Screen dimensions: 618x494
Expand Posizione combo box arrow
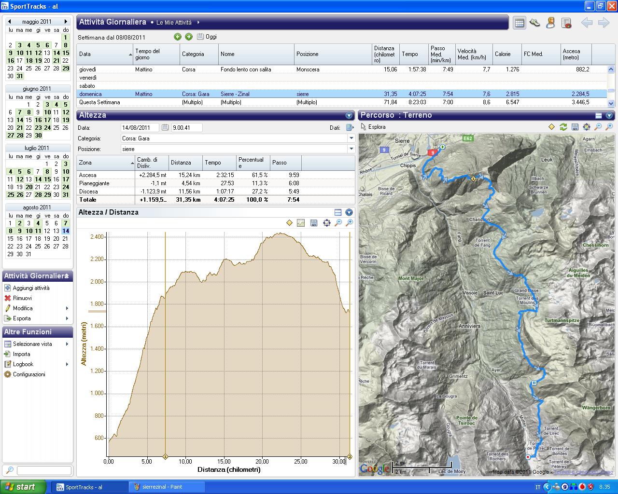(351, 149)
